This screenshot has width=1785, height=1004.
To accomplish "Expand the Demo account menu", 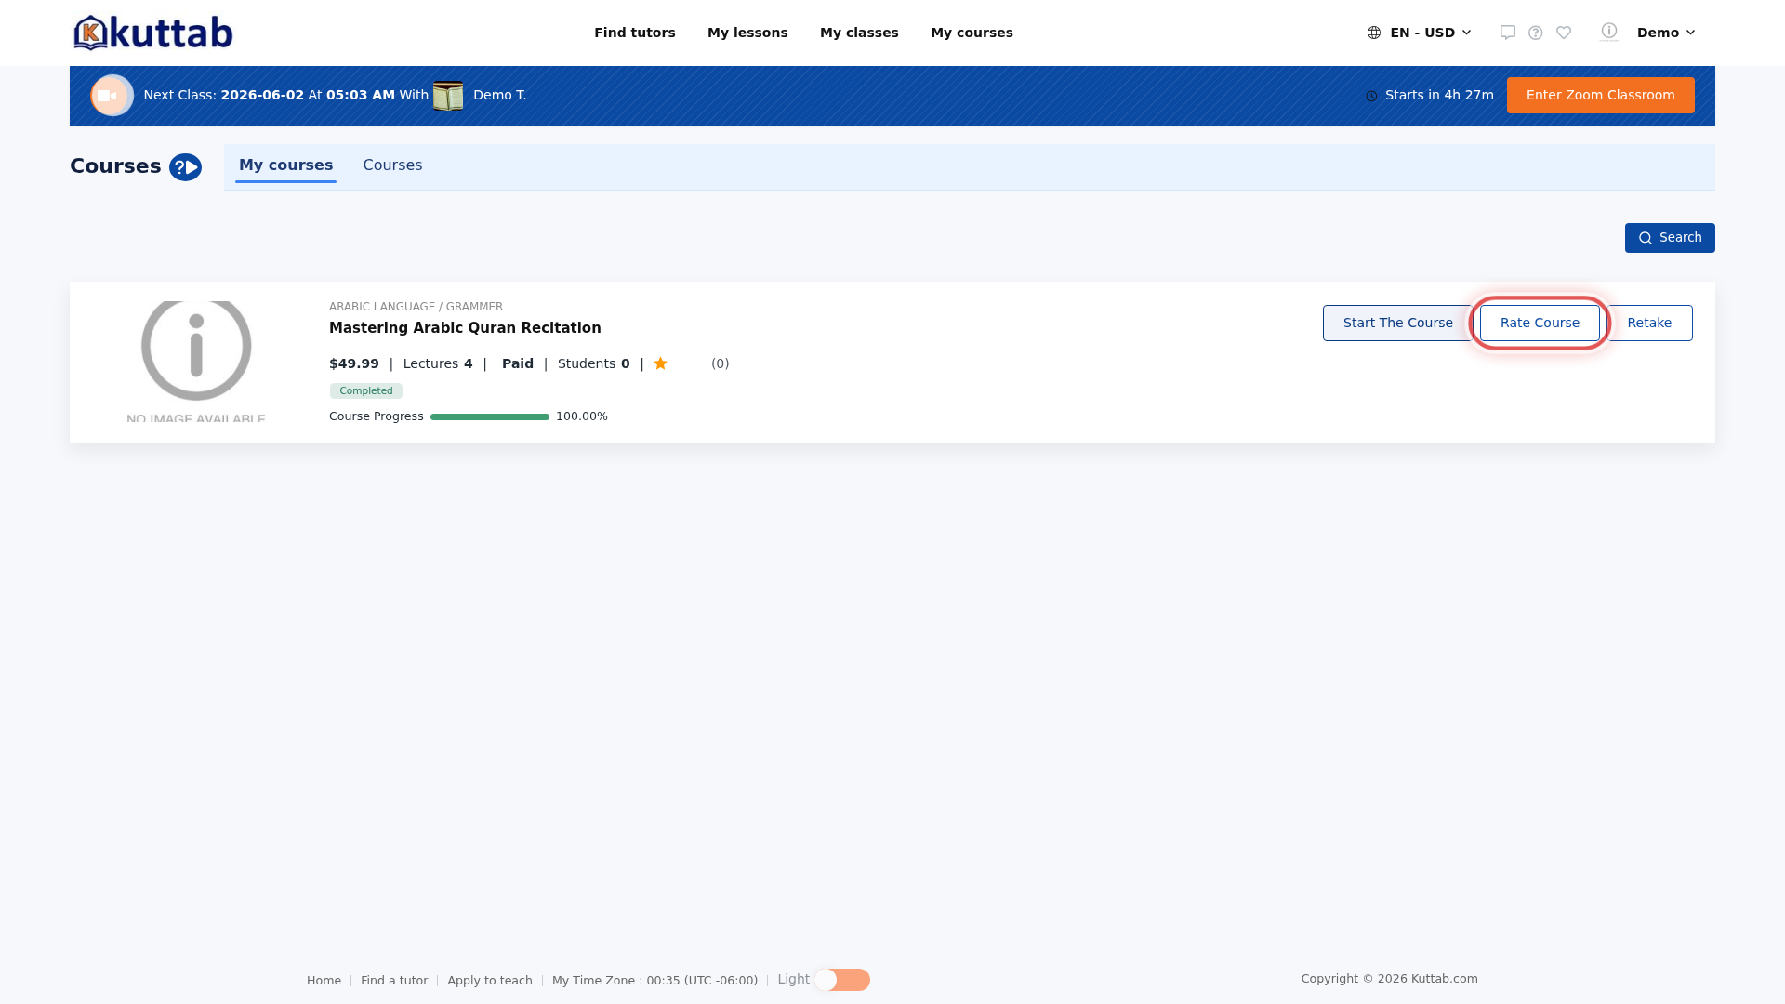I will point(1666,33).
